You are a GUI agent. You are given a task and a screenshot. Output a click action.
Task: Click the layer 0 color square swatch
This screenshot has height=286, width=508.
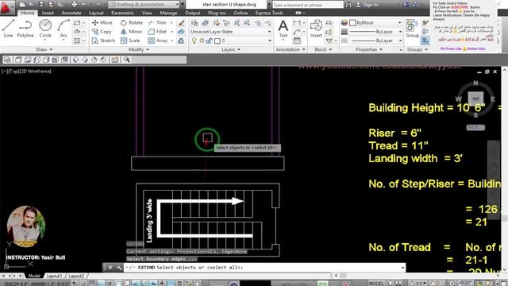pos(217,41)
